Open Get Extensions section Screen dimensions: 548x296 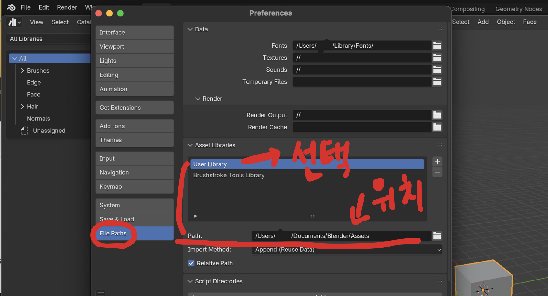(134, 108)
